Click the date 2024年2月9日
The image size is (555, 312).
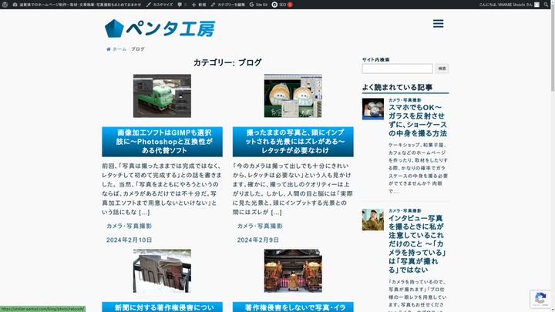coord(258,240)
